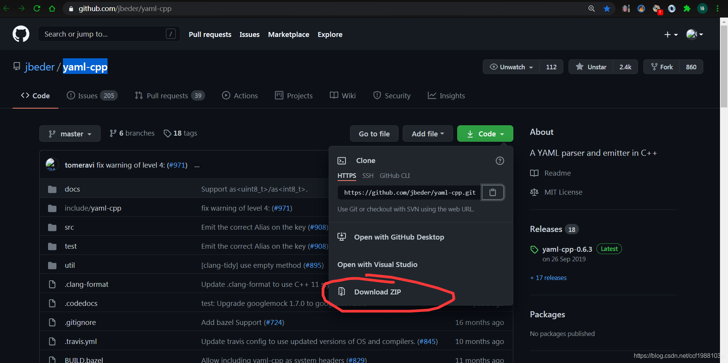The height and width of the screenshot is (363, 728).
Task: Open the Issues tab with 205
Action: click(92, 96)
